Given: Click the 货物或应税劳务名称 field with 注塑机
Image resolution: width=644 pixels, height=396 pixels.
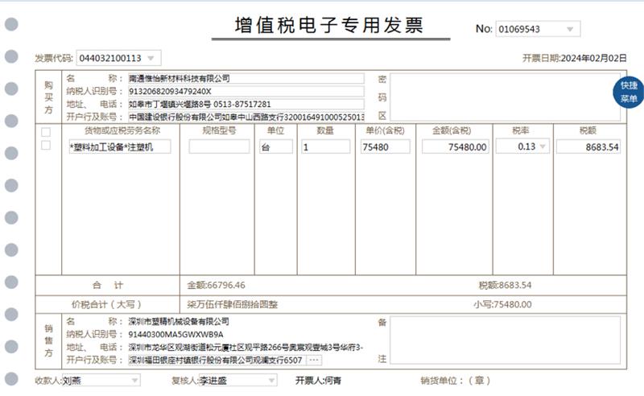Looking at the screenshot, I should 120,146.
